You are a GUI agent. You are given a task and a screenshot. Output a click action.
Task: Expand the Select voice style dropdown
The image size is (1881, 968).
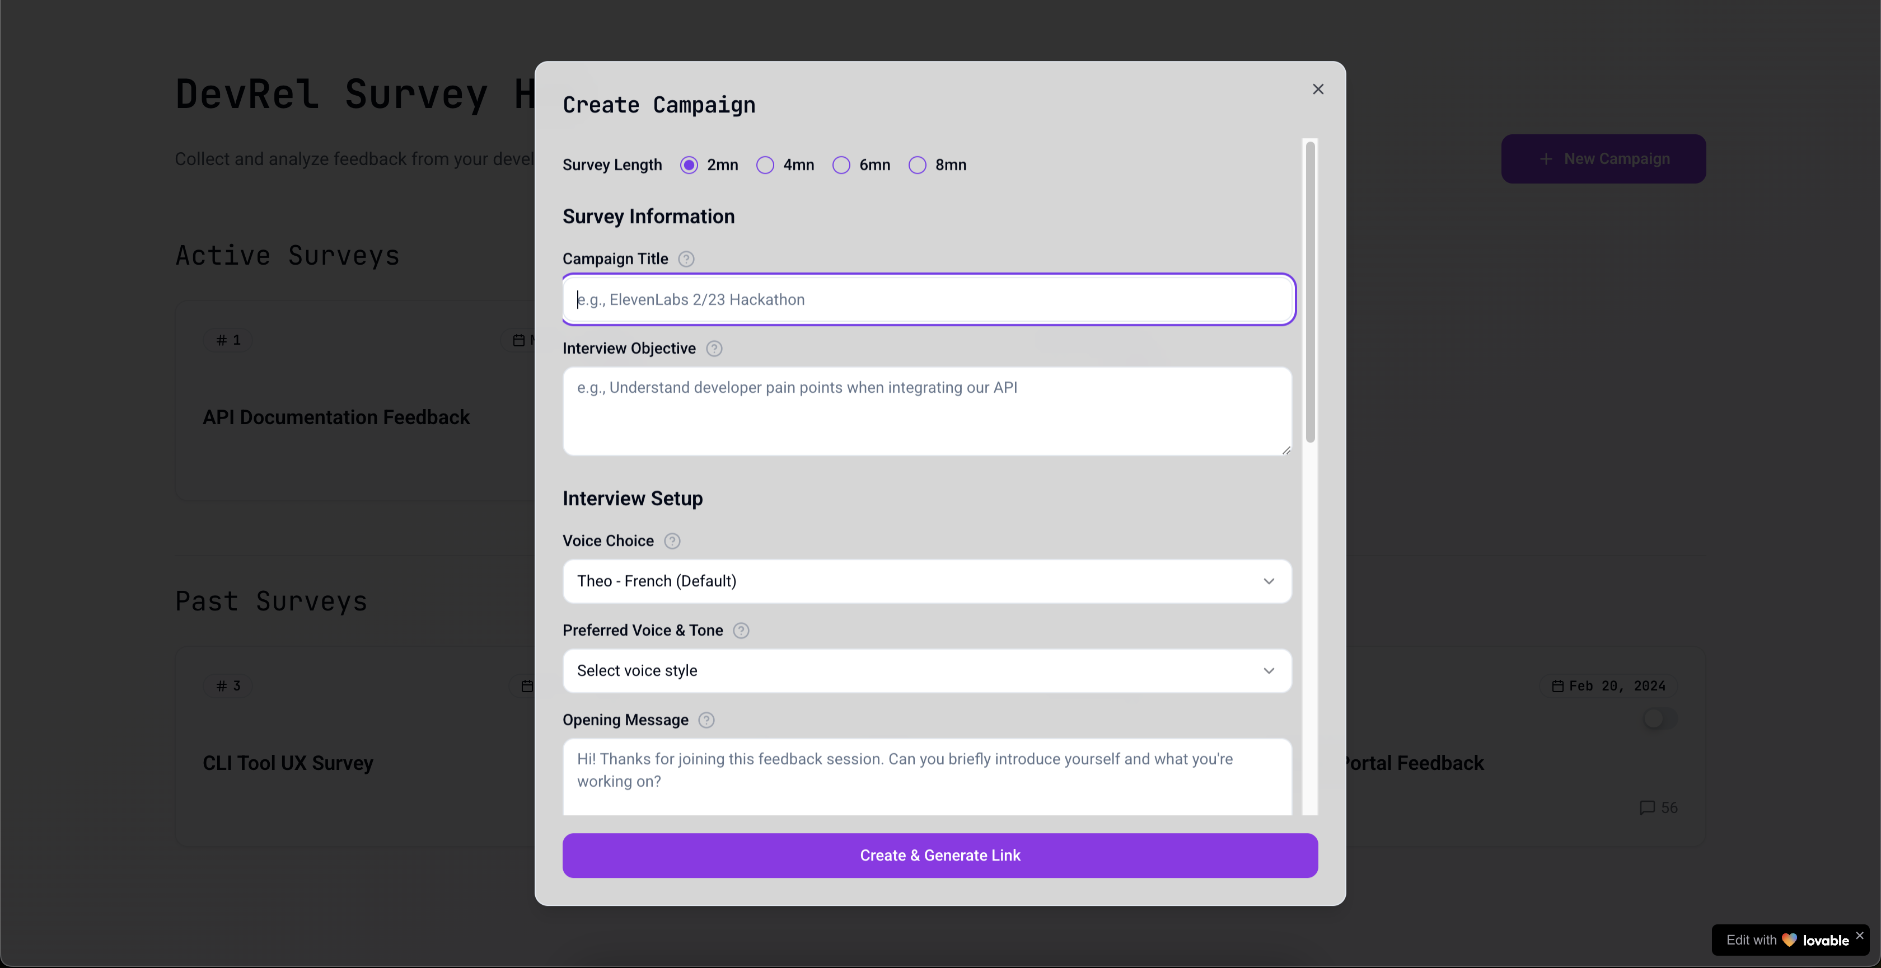pyautogui.click(x=927, y=671)
